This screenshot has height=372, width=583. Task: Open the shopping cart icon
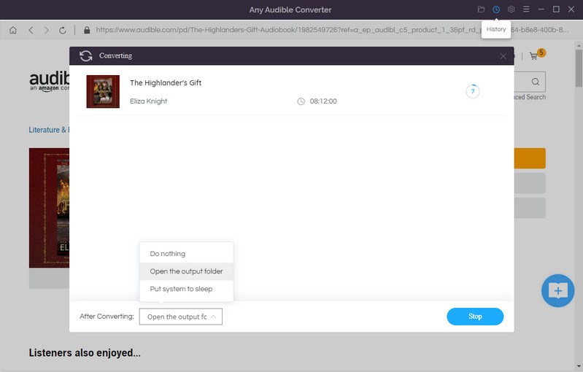point(534,56)
